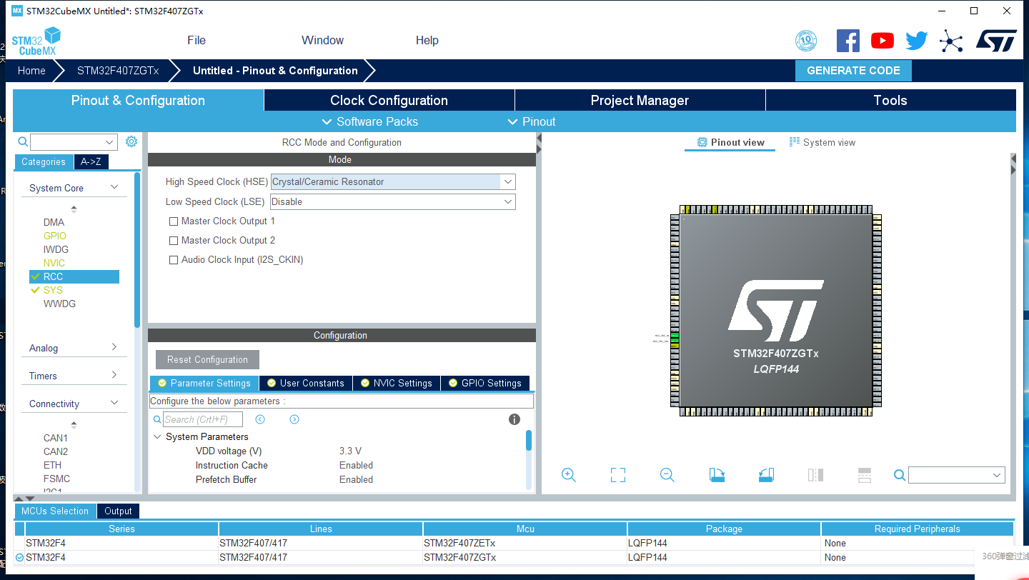The image size is (1029, 580).
Task: Enable Master Clock Output 2
Action: click(x=173, y=240)
